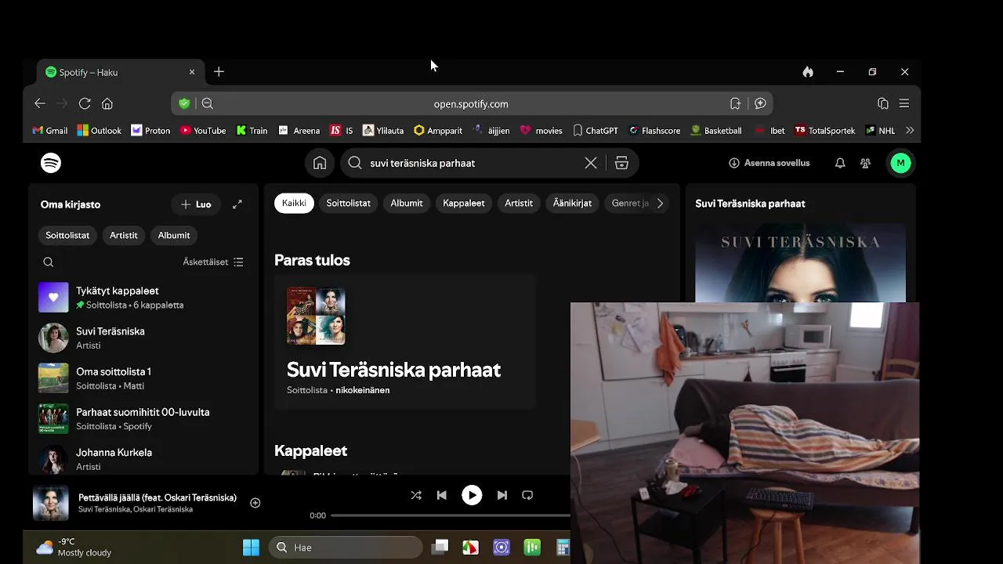Open the Paras tulos playlist card cover art
Viewport: 1003px width, 564px height.
316,316
